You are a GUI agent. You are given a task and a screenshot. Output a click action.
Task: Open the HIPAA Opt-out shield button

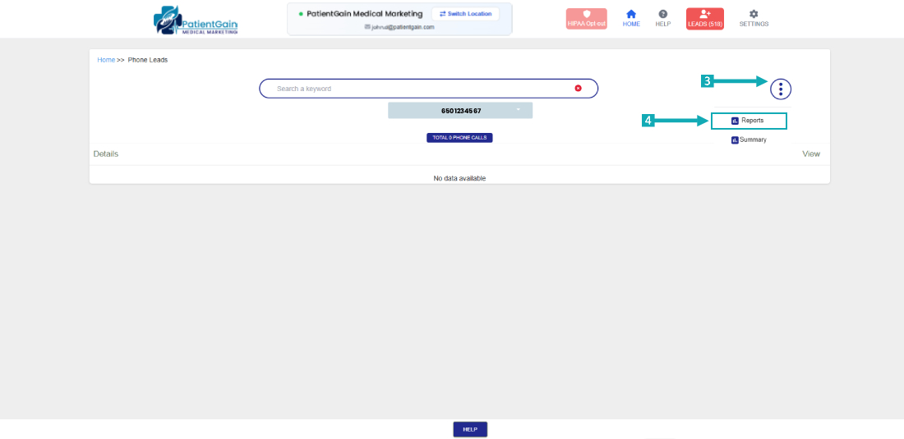click(x=586, y=19)
